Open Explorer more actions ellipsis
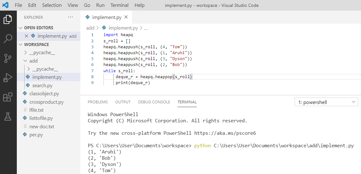This screenshot has width=361, height=174. pos(70,17)
